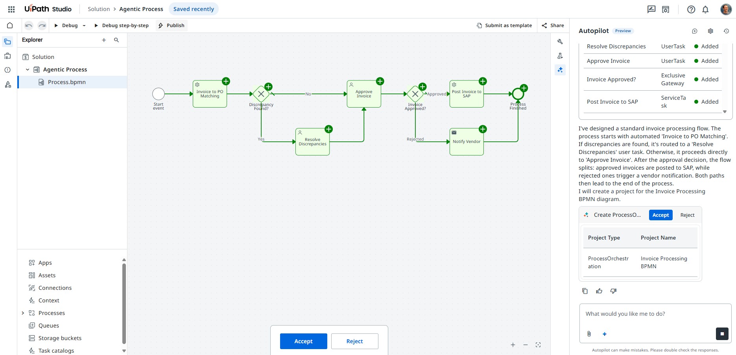Reject the Create ProcessOrchestration suggestion in Autopilot
736x355 pixels.
[688, 215]
